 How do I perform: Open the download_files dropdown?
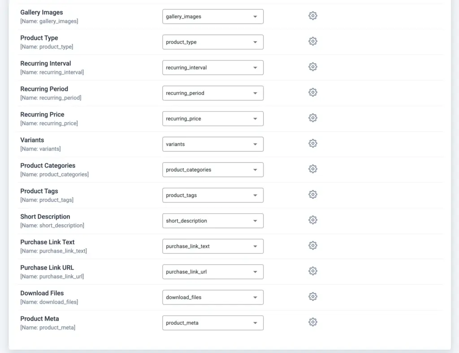[x=212, y=297]
